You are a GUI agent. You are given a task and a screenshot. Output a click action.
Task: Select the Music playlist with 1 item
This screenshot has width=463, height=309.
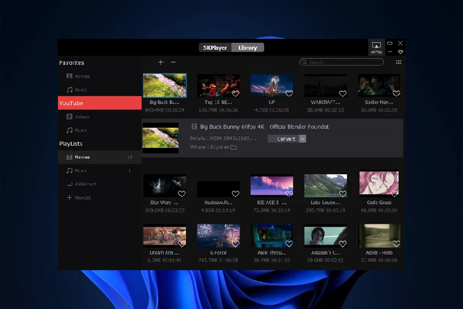(100, 170)
